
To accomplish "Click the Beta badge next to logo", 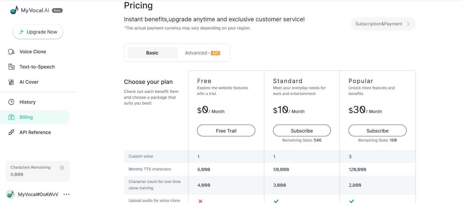I will point(57,10).
